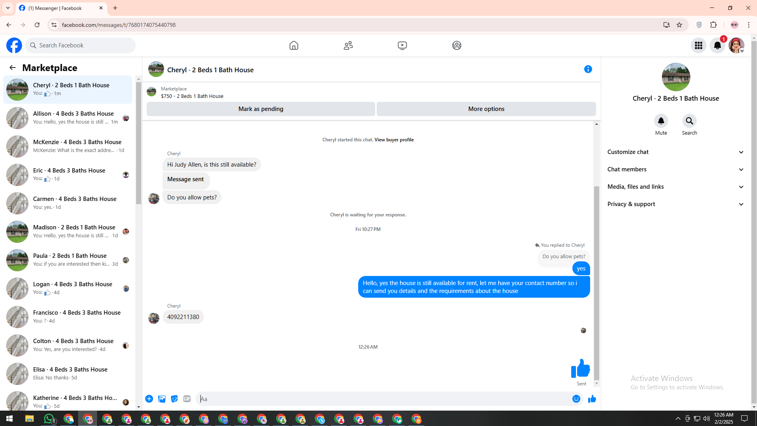Open Allison 4 Beds 3 Baths conversation

click(x=68, y=118)
